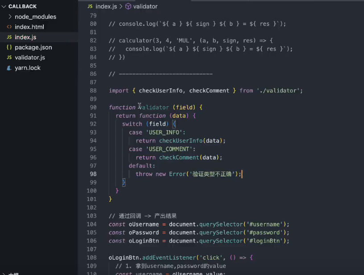The image size is (364, 275).
Task: Click the default: keyword on line 97
Action: pyautogui.click(x=142, y=166)
